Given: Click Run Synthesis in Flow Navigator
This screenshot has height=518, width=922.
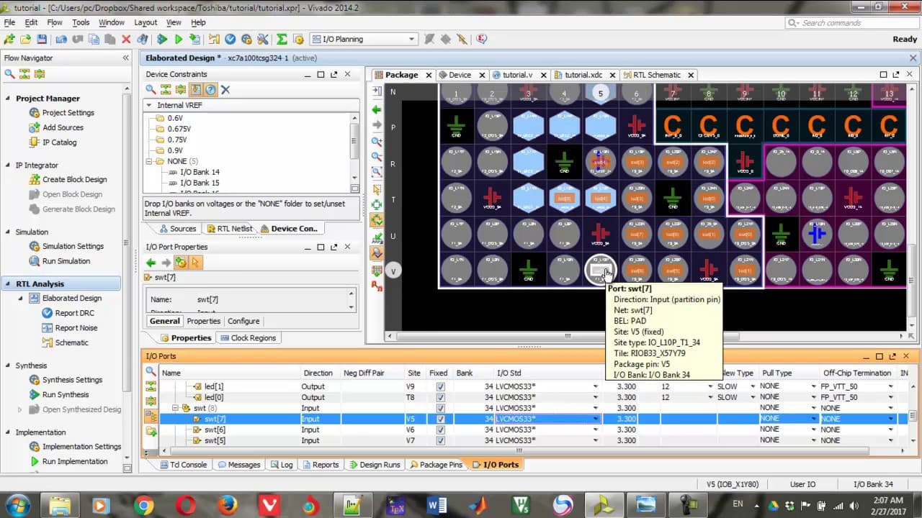Looking at the screenshot, I should coord(66,394).
